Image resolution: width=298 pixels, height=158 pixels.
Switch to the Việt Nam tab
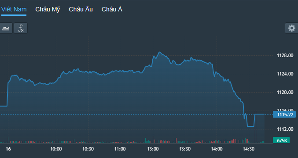point(14,9)
